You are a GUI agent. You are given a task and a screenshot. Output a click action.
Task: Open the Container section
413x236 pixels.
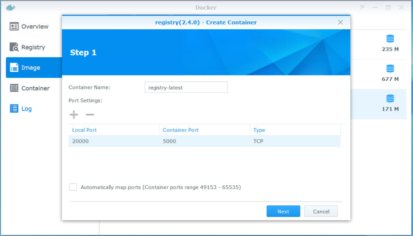pyautogui.click(x=34, y=88)
